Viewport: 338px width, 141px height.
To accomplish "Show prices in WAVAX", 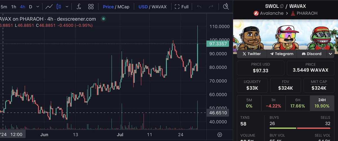I will click(160, 7).
